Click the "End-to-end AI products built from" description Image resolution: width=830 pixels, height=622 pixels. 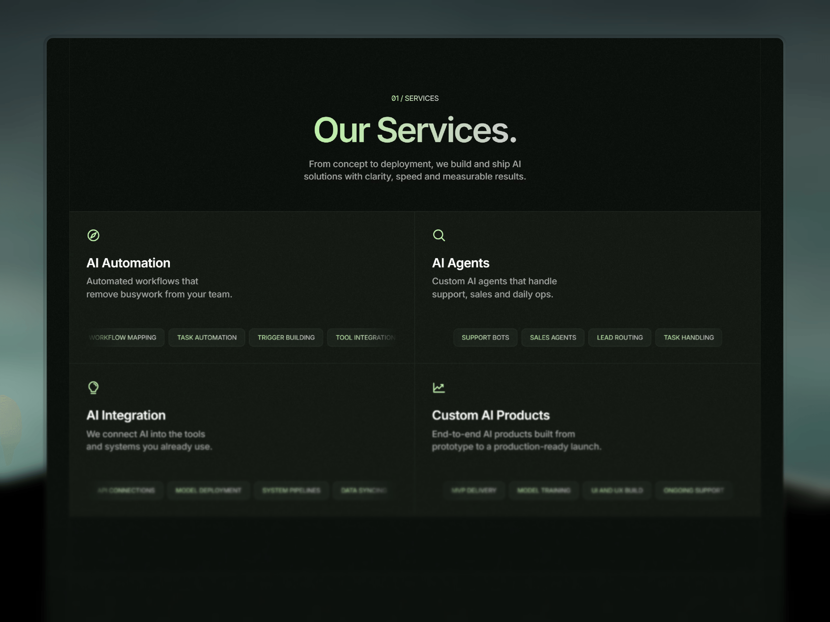click(516, 440)
